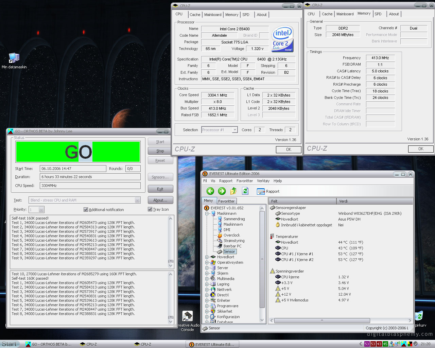
Task: Open the Cache tab in left CPU-Z window
Action: [195, 15]
